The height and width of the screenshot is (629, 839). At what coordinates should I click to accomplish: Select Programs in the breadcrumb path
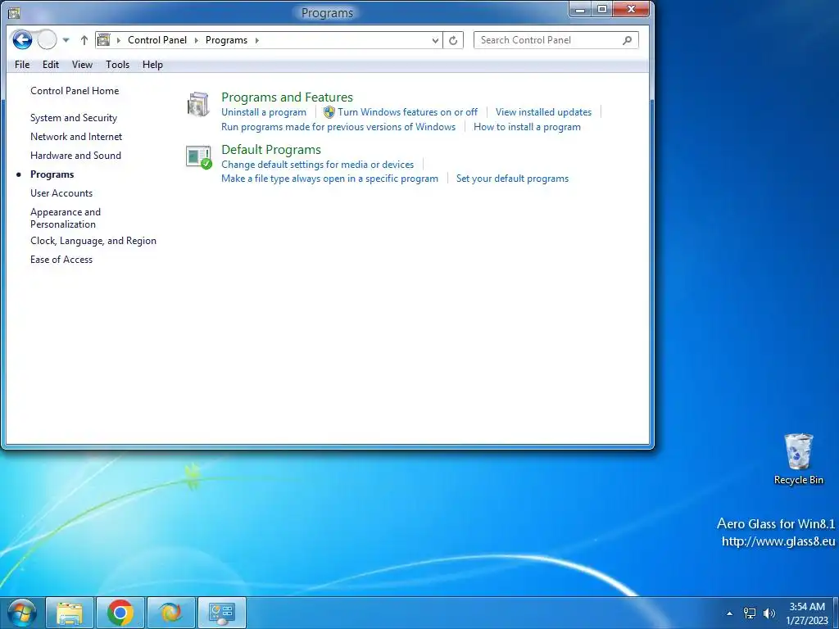coord(226,40)
